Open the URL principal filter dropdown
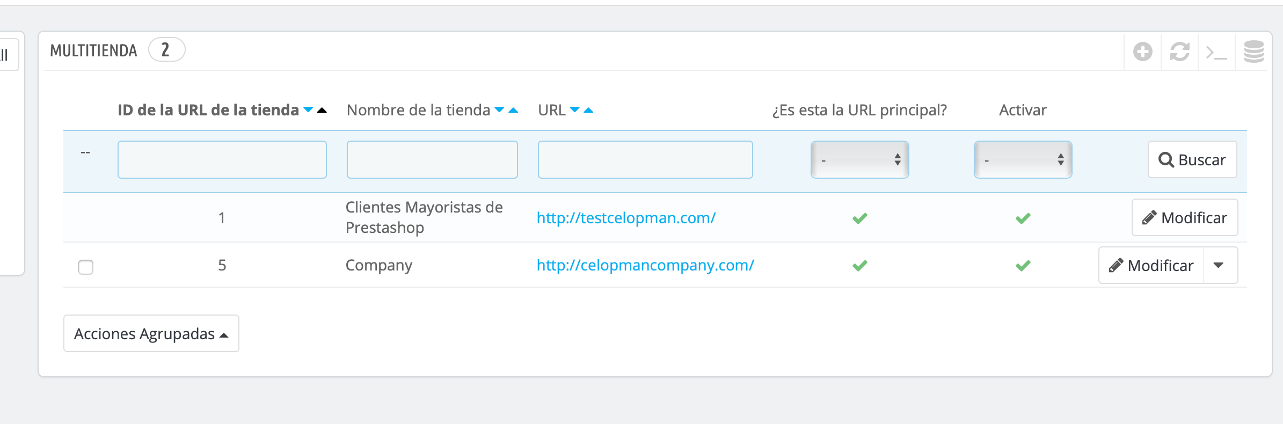 860,159
